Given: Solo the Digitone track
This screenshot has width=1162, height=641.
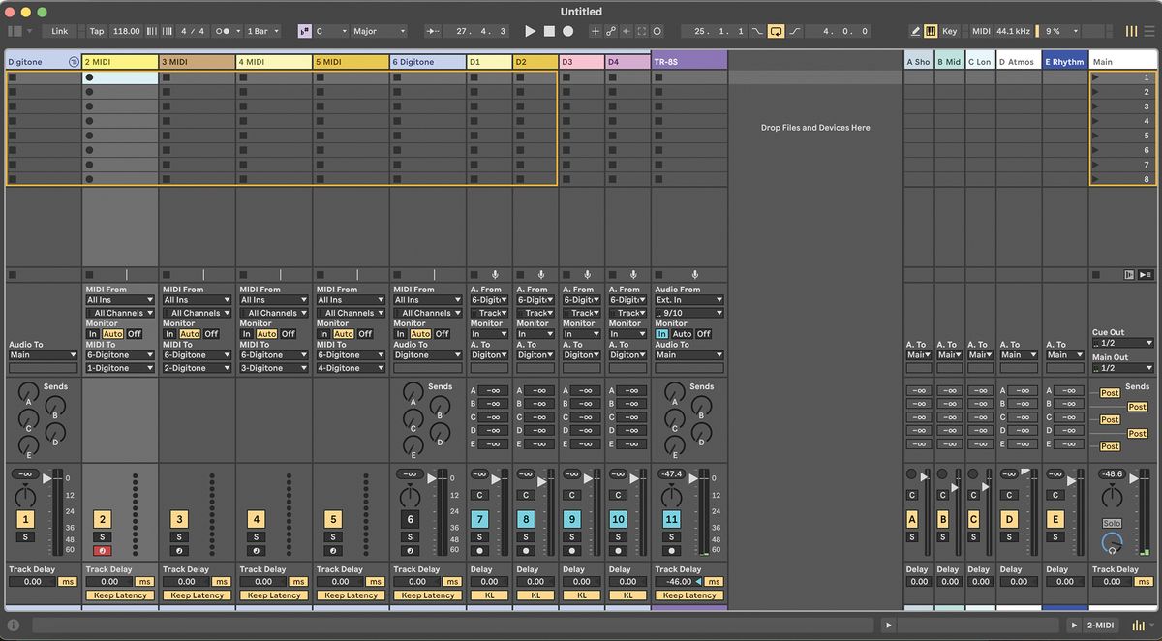Looking at the screenshot, I should coord(25,536).
